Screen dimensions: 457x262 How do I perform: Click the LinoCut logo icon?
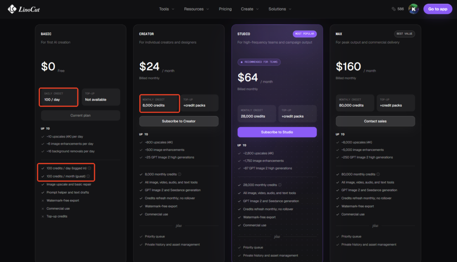12,9
